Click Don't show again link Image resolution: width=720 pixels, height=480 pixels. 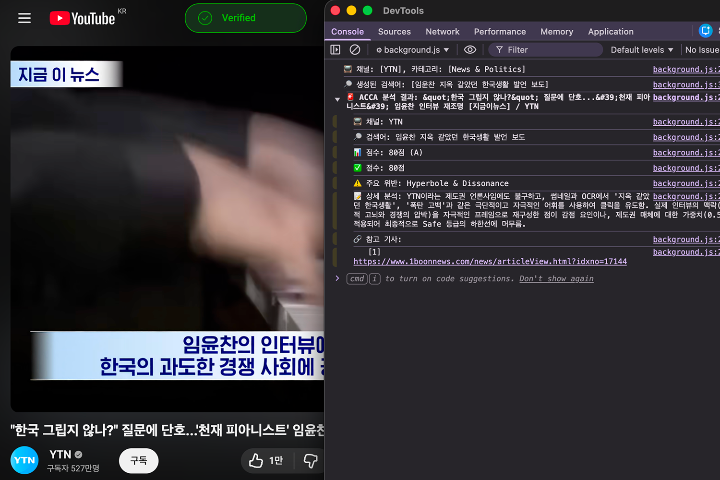coord(556,279)
